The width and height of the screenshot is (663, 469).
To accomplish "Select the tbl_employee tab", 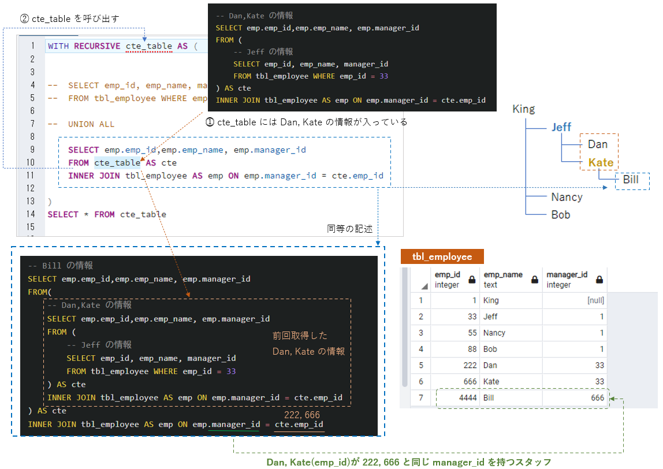I will point(442,256).
